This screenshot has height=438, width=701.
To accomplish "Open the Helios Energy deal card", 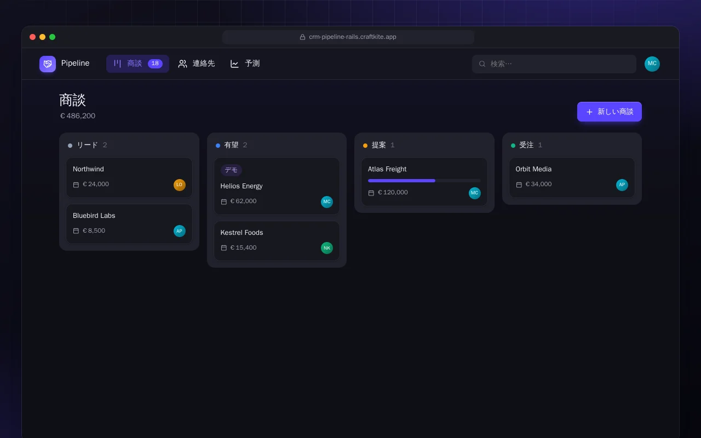I will pyautogui.click(x=277, y=186).
